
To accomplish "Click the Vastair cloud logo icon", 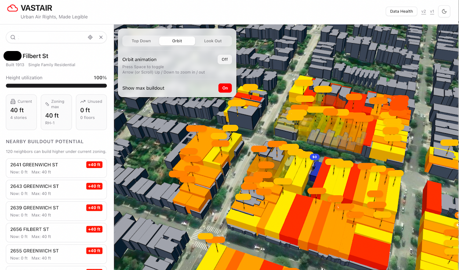I will click(12, 8).
